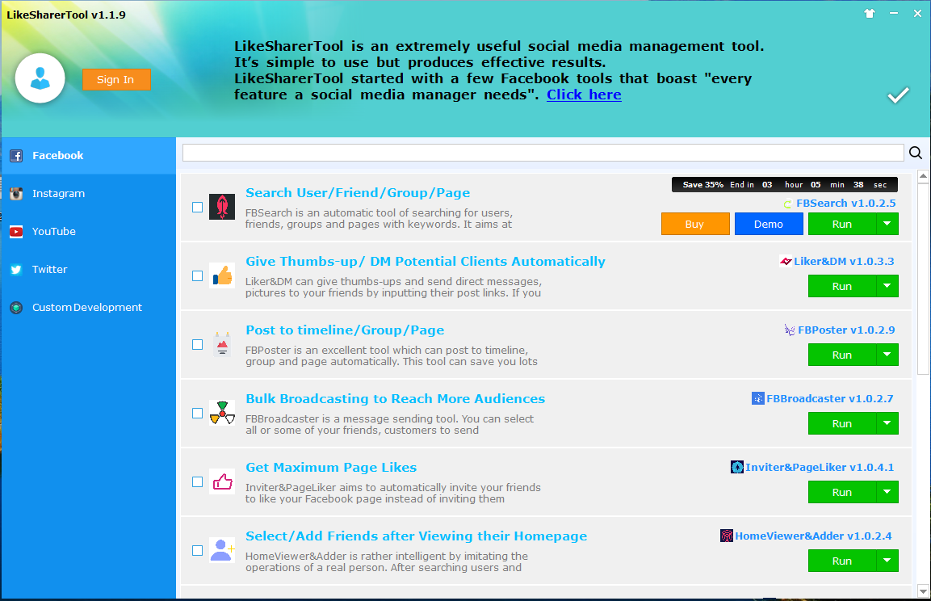Click the blue Demo button for FBSearch

[x=769, y=224]
